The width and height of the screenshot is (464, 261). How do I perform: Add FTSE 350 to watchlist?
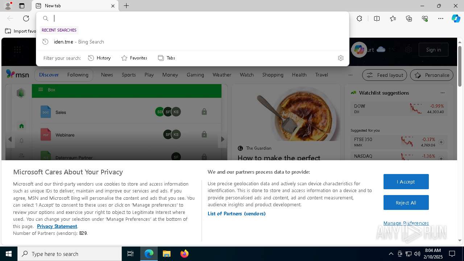[x=441, y=142]
